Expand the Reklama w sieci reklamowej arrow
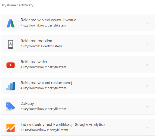Viewport: 155px width, 139px height. 147,86
